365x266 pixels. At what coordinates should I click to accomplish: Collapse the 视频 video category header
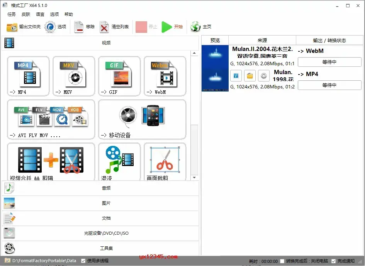tap(100, 43)
